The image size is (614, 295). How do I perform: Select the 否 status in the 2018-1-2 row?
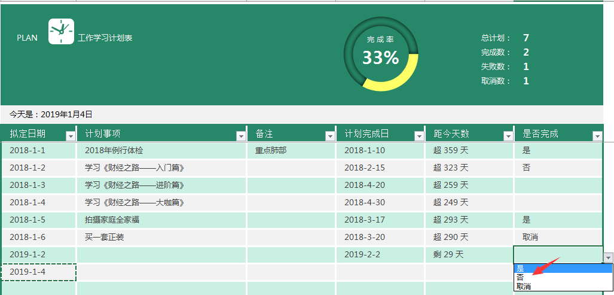(x=558, y=168)
